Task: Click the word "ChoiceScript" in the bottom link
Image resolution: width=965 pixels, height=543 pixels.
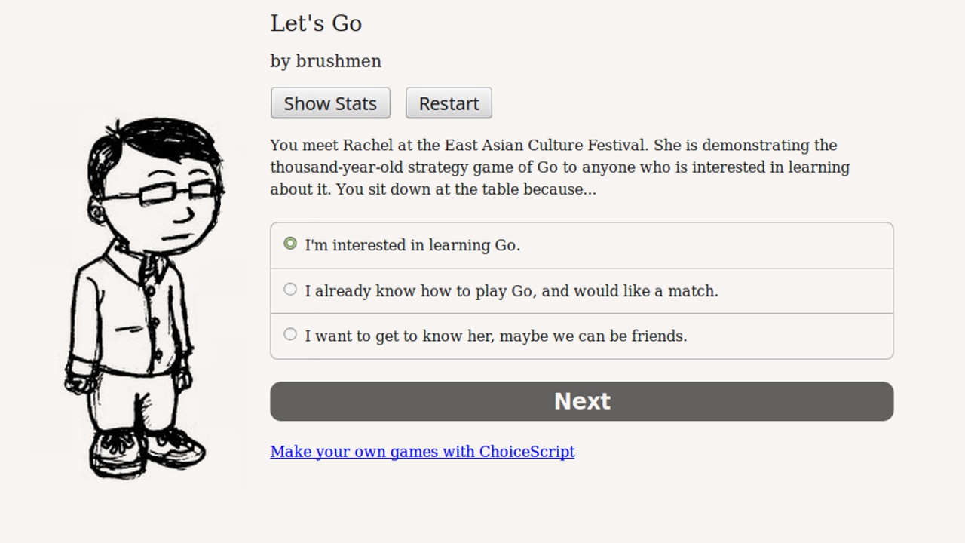Action: [x=527, y=451]
